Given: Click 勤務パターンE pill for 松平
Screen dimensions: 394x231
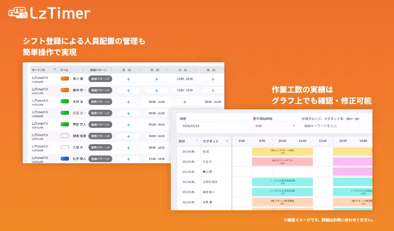Looking at the screenshot, I should click(x=100, y=159).
